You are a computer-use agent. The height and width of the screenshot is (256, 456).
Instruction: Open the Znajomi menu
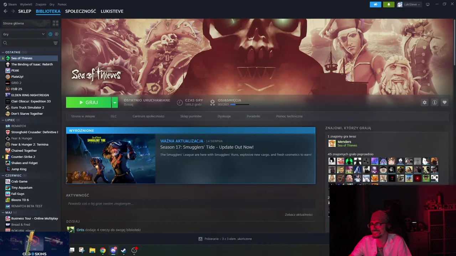[x=41, y=4]
